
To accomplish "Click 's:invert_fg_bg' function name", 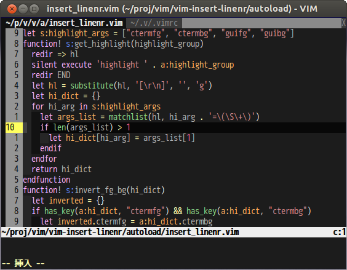I will 96,190.
